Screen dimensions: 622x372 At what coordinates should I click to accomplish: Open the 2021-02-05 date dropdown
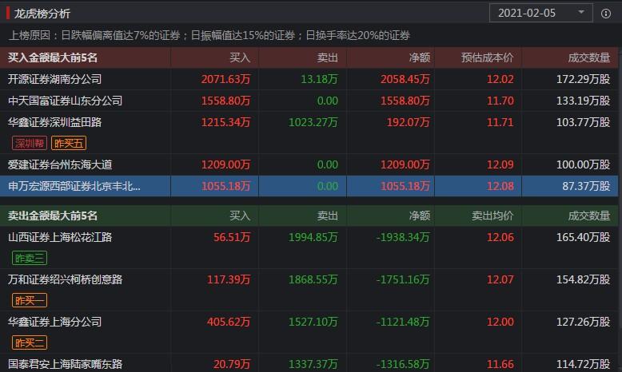pyautogui.click(x=541, y=13)
